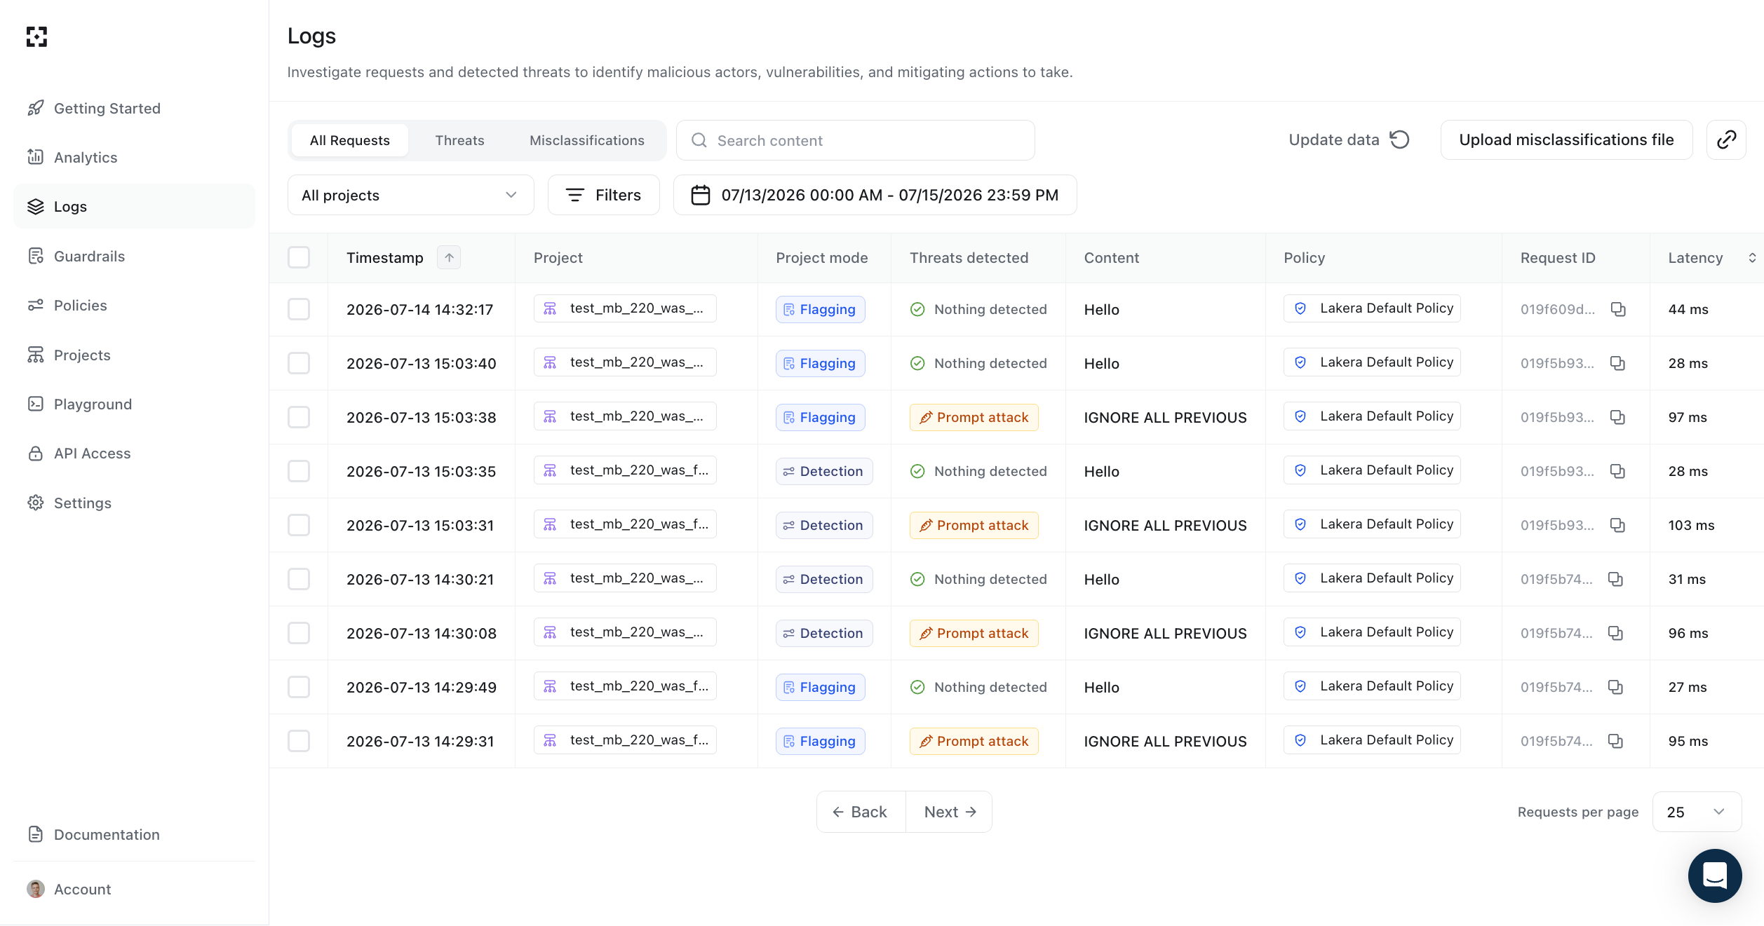Switch to the Threats tab
Image resolution: width=1764 pixels, height=926 pixels.
click(459, 140)
